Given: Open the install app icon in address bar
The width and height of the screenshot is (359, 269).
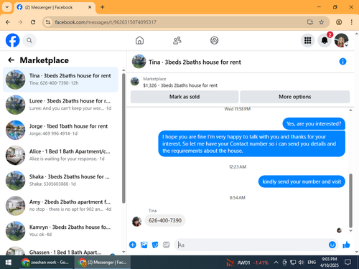Looking at the screenshot, I should click(x=310, y=22).
